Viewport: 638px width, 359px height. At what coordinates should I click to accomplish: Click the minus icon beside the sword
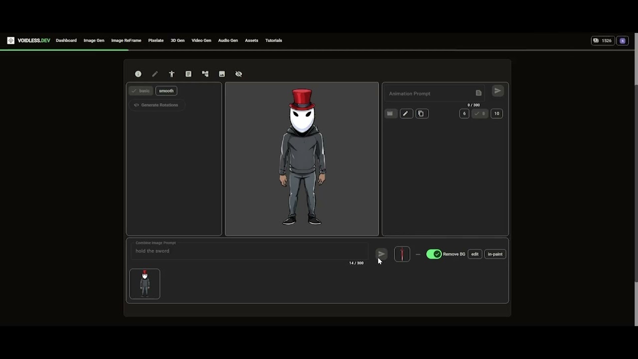click(418, 254)
